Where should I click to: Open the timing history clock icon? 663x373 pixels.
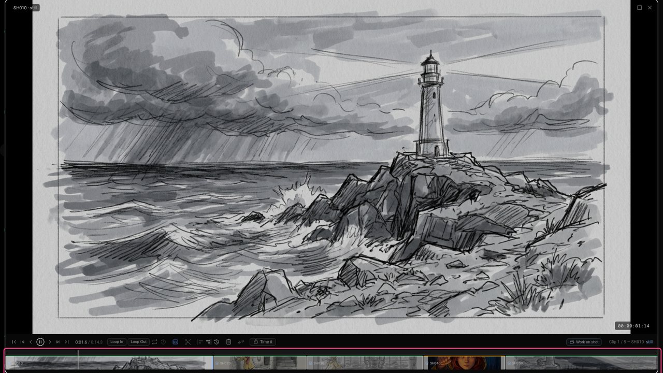click(x=217, y=342)
